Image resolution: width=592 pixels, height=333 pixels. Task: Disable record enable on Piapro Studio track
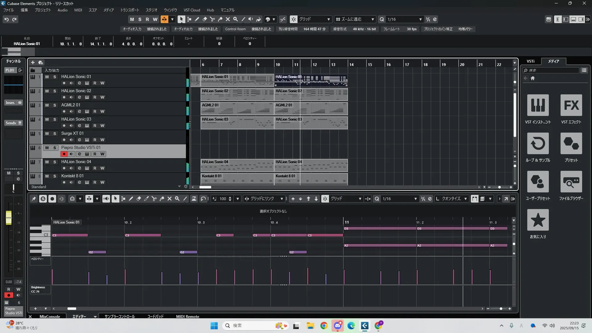[x=64, y=154]
